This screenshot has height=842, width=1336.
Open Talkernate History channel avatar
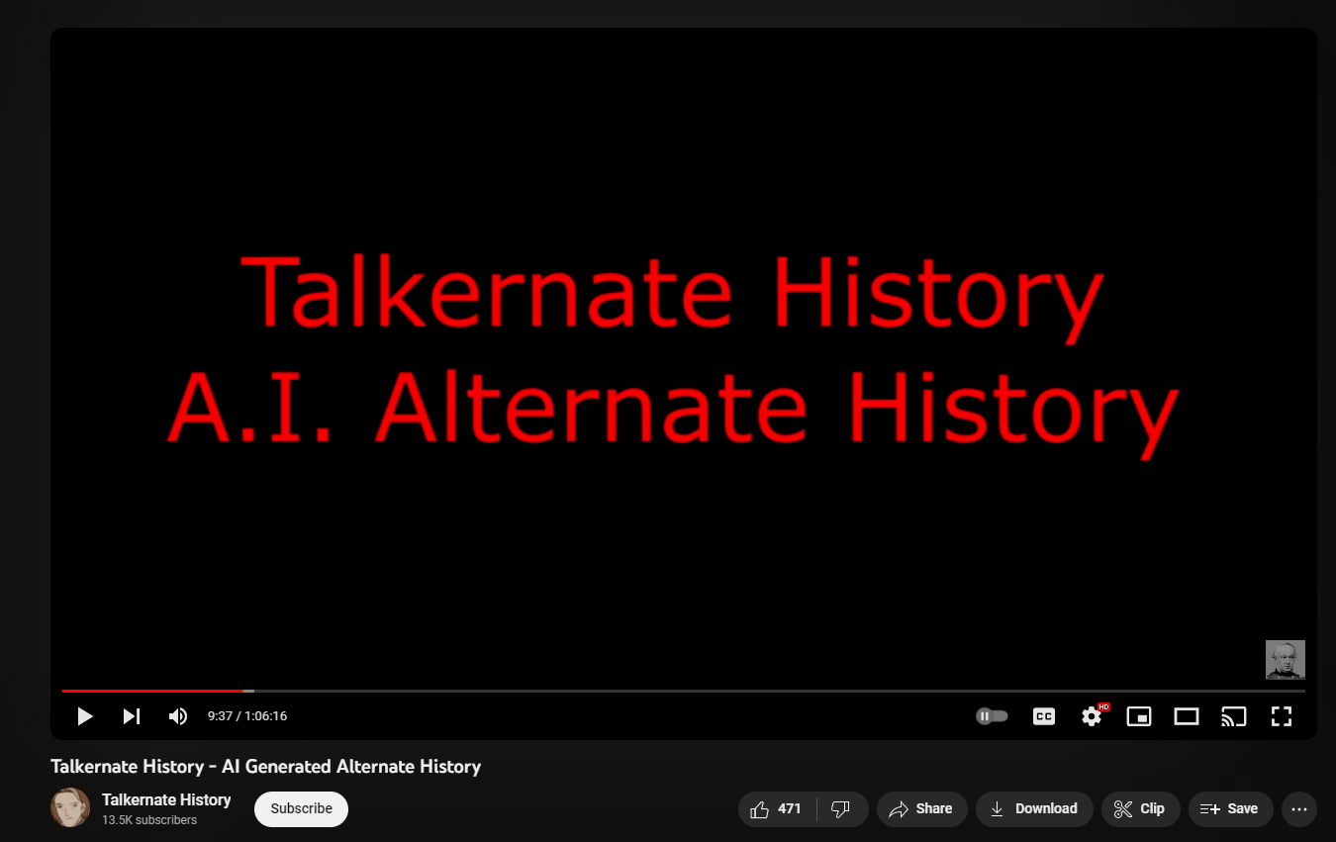pos(70,808)
